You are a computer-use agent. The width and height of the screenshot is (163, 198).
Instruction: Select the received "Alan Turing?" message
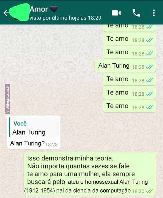(x=34, y=132)
